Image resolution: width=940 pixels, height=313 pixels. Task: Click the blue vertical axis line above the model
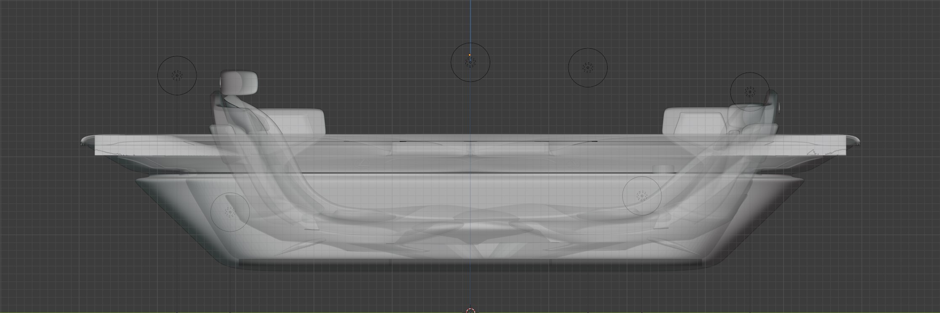[x=470, y=25]
